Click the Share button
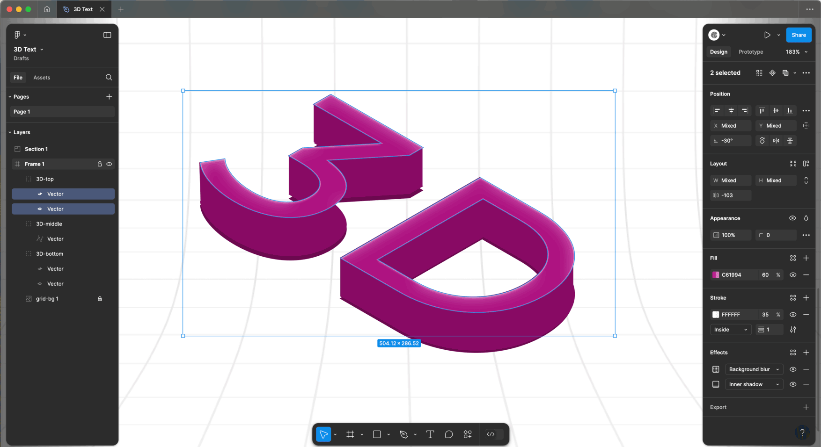Screen dimensions: 821x447 pyautogui.click(x=799, y=35)
